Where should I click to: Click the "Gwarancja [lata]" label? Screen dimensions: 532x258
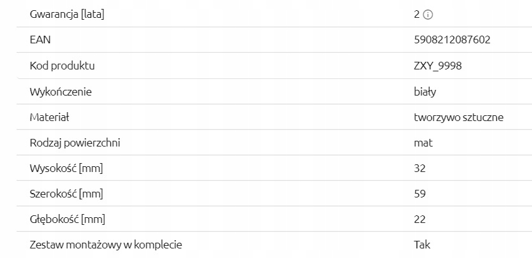pos(67,15)
